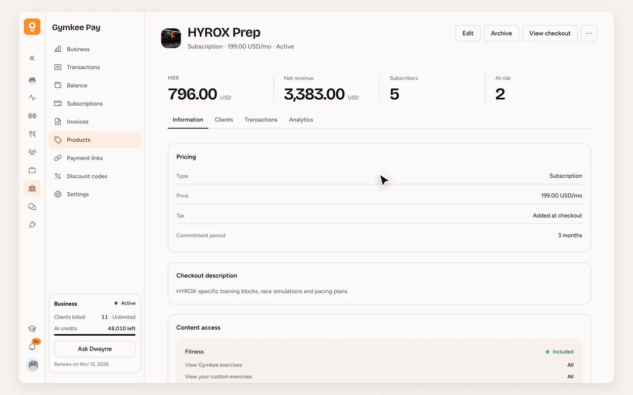Click the At risk count 2
The height and width of the screenshot is (395, 633).
click(500, 94)
